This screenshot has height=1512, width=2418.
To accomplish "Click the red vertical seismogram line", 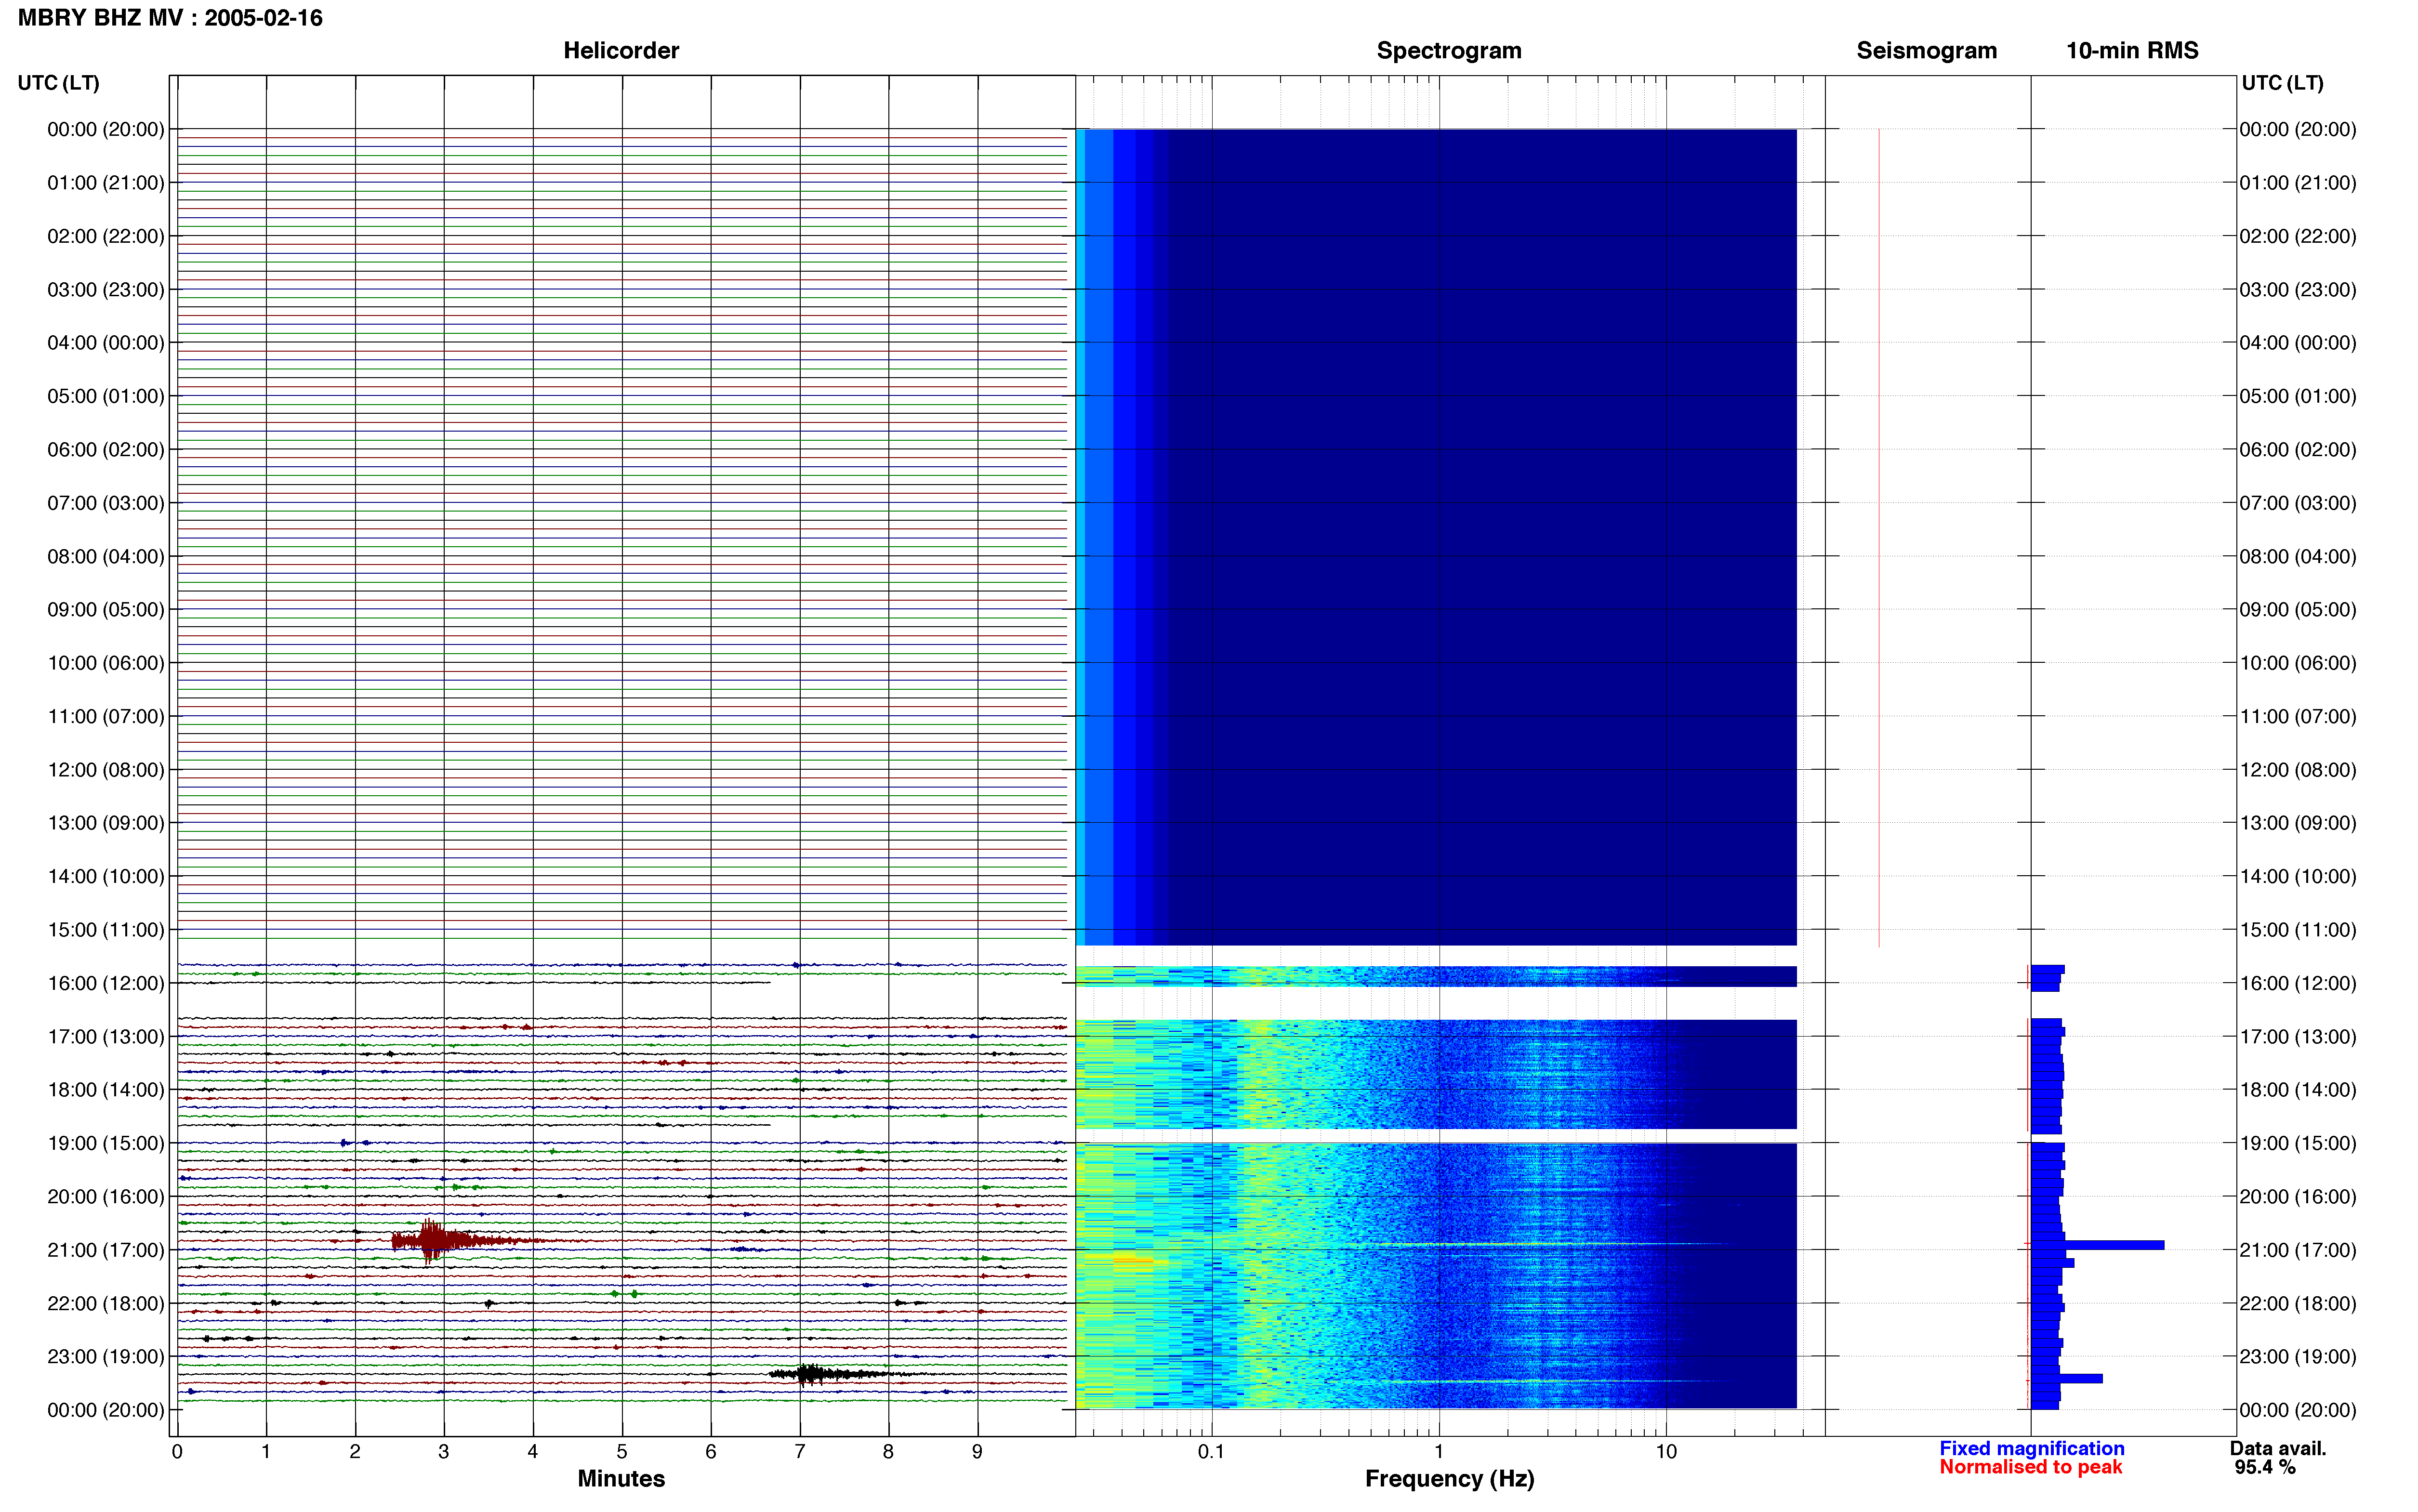I will point(1879,537).
